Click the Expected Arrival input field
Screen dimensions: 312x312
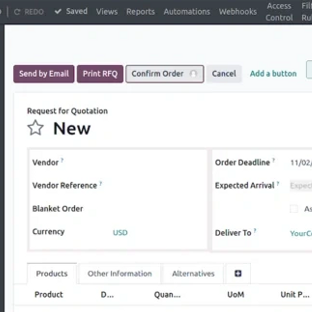pyautogui.click(x=301, y=186)
